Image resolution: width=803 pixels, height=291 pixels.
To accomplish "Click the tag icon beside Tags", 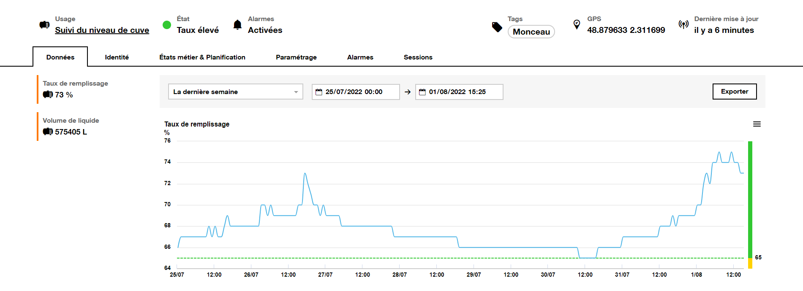I will [497, 27].
